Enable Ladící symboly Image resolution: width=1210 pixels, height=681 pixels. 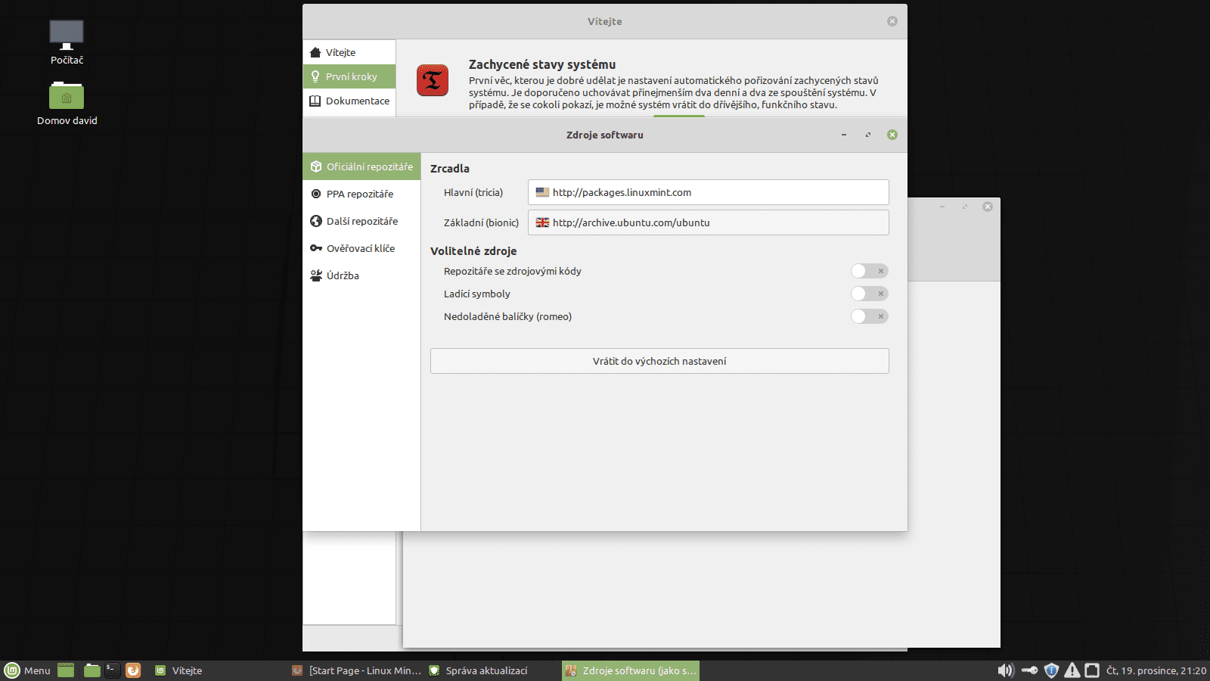pyautogui.click(x=869, y=294)
